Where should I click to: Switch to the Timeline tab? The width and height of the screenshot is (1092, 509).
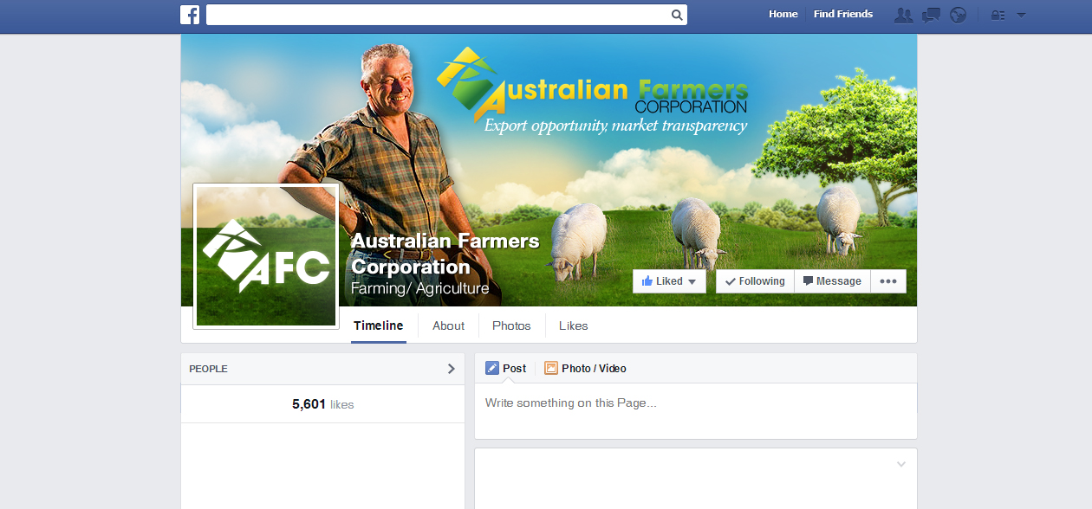point(379,325)
